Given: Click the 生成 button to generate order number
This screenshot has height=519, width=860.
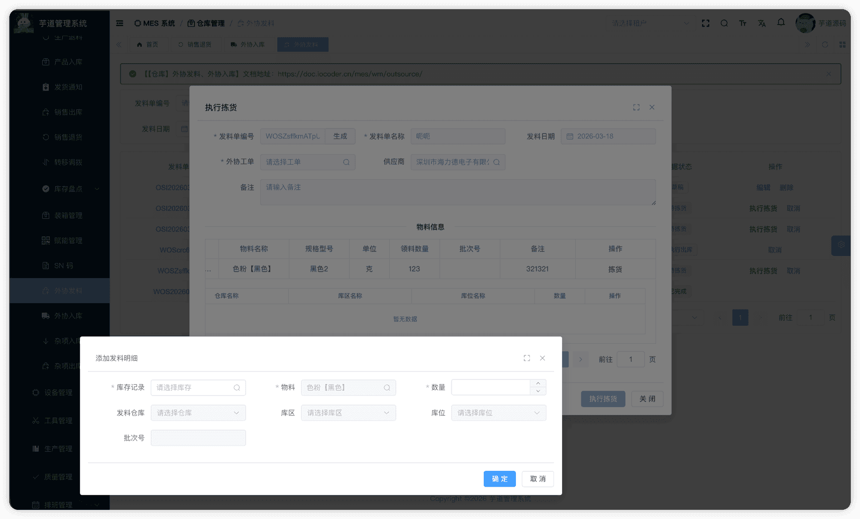Looking at the screenshot, I should pyautogui.click(x=340, y=136).
